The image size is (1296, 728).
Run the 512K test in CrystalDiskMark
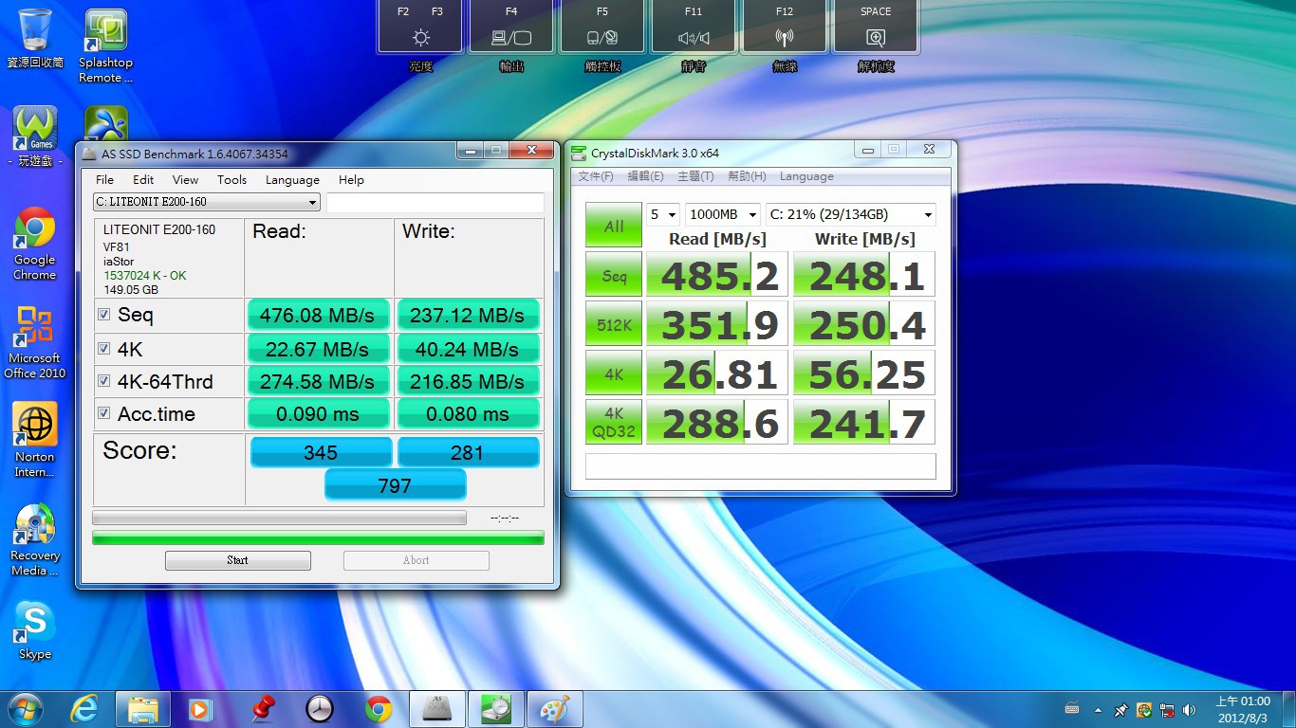[614, 324]
